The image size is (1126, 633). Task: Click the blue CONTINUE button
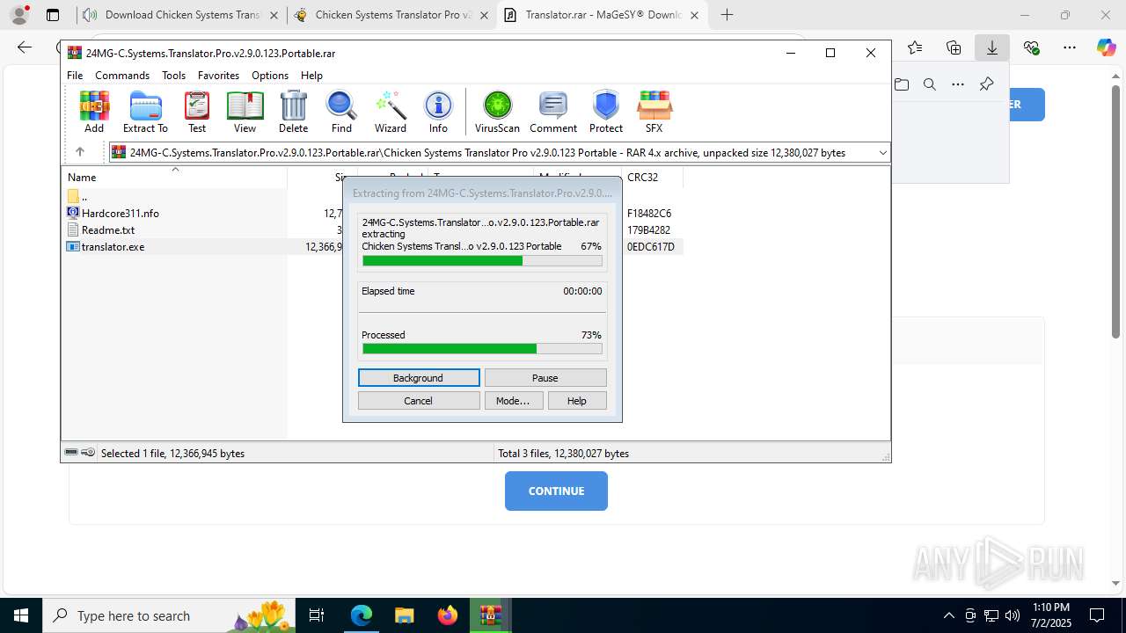click(x=556, y=491)
